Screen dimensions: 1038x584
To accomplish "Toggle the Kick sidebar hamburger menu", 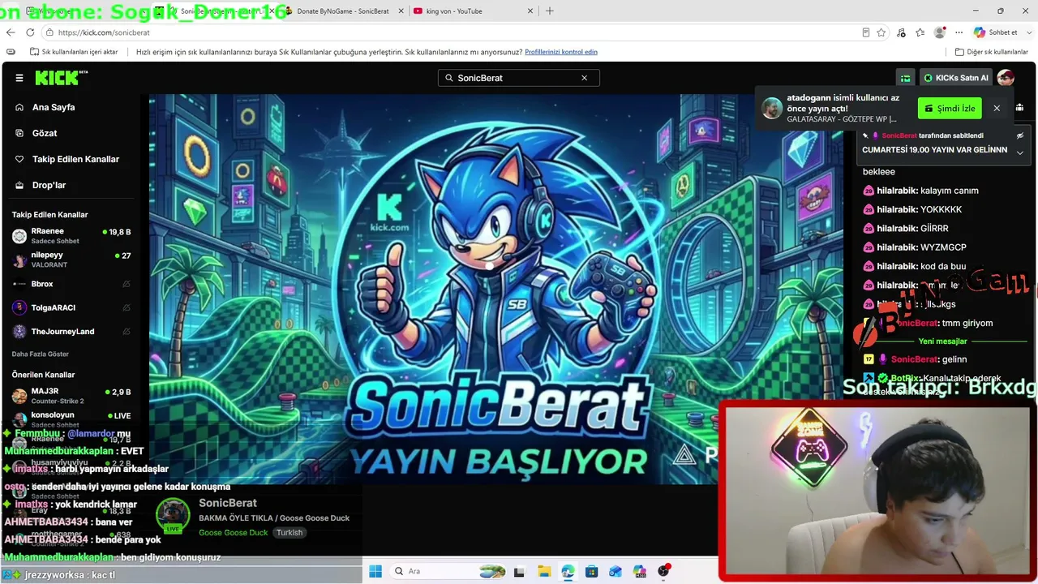I will point(19,78).
